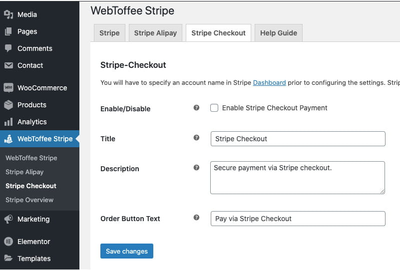400x270 pixels.
Task: Click the Description textarea resize handle
Action: [x=382, y=191]
